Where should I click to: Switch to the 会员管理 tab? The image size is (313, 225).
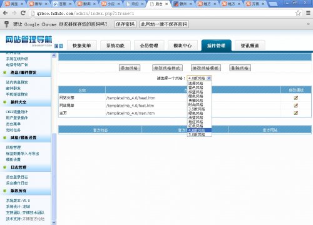click(149, 46)
